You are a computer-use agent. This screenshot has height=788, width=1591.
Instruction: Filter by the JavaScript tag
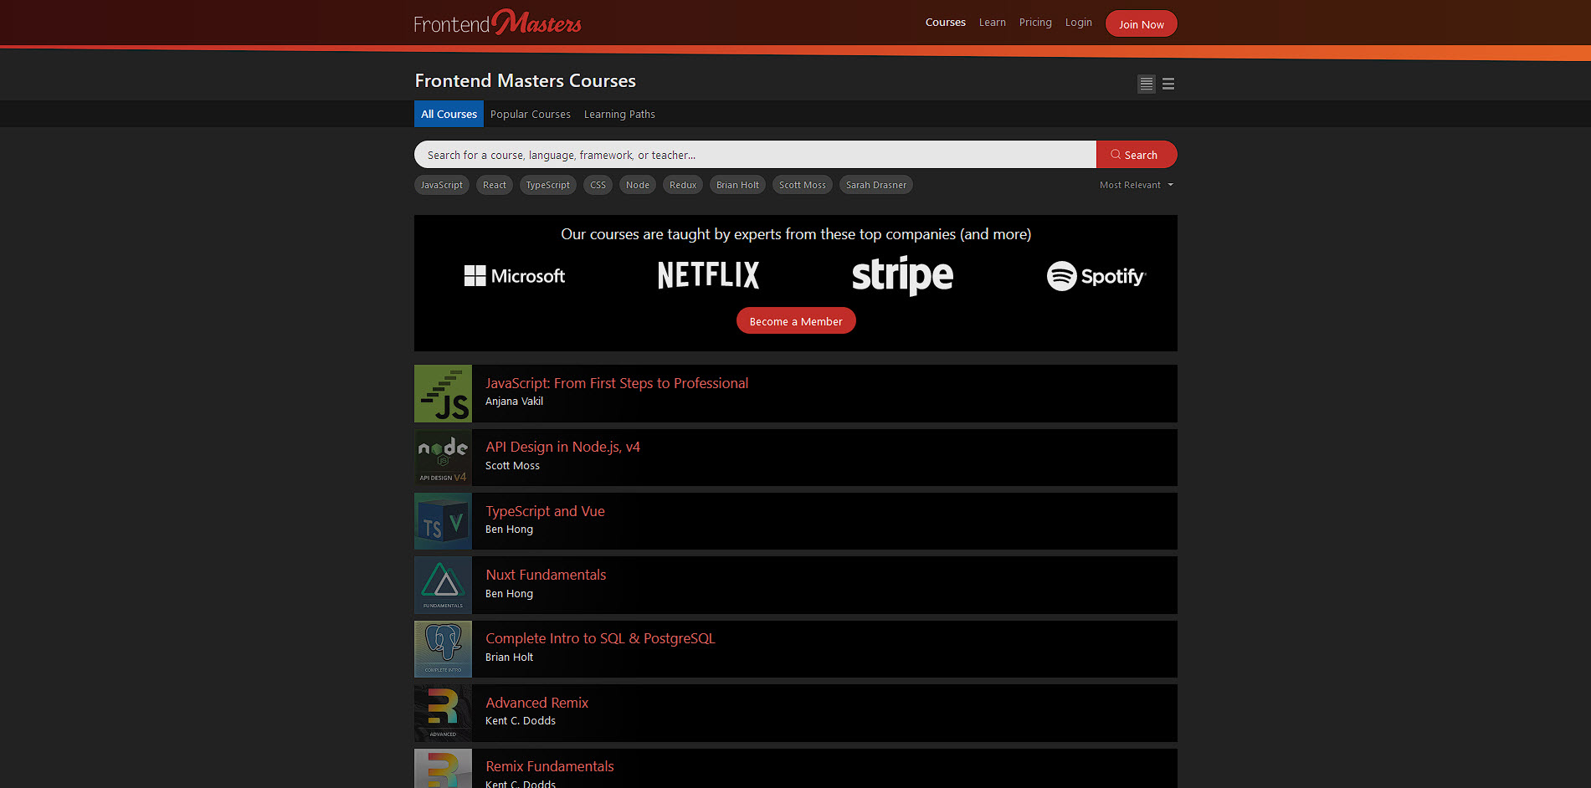tap(442, 185)
